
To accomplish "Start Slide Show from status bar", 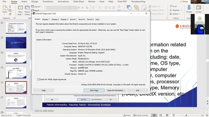I will click(174, 115).
